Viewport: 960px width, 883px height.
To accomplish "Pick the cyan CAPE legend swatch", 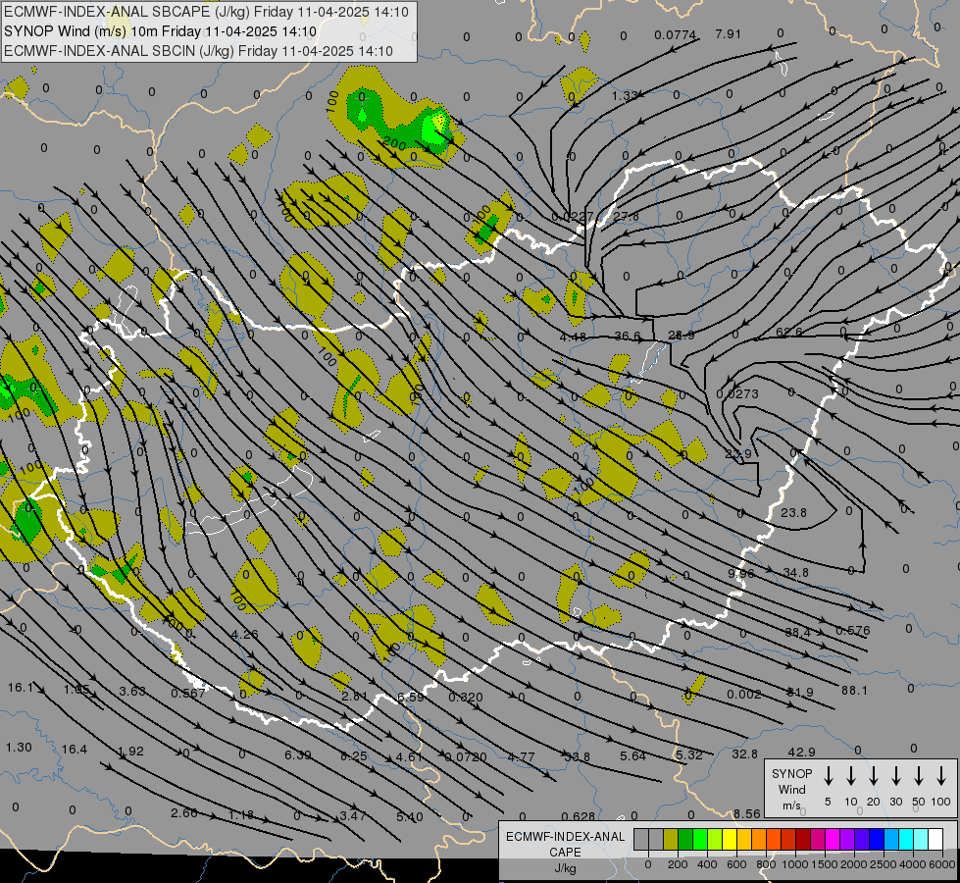I will click(905, 840).
